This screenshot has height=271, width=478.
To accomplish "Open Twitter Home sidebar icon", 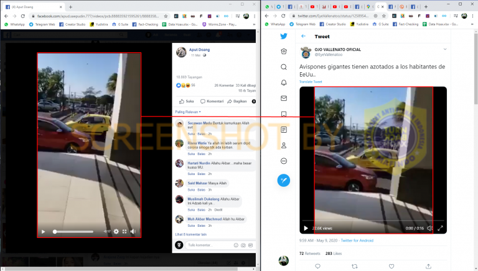I will tap(284, 51).
